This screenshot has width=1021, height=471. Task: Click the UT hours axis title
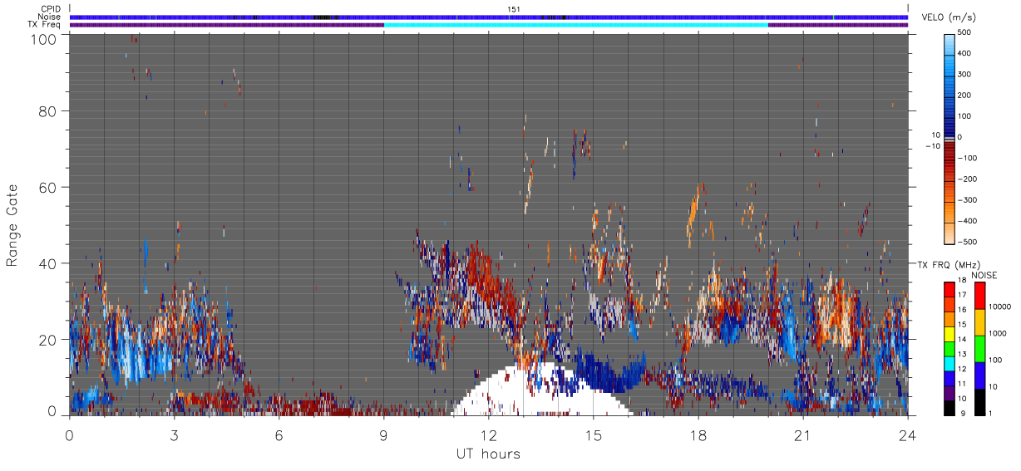[488, 454]
